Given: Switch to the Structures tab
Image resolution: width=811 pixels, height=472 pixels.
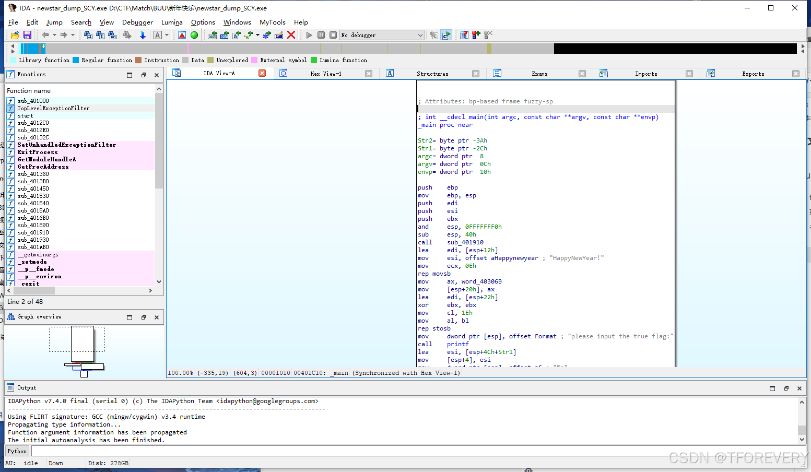Looking at the screenshot, I should pos(432,74).
